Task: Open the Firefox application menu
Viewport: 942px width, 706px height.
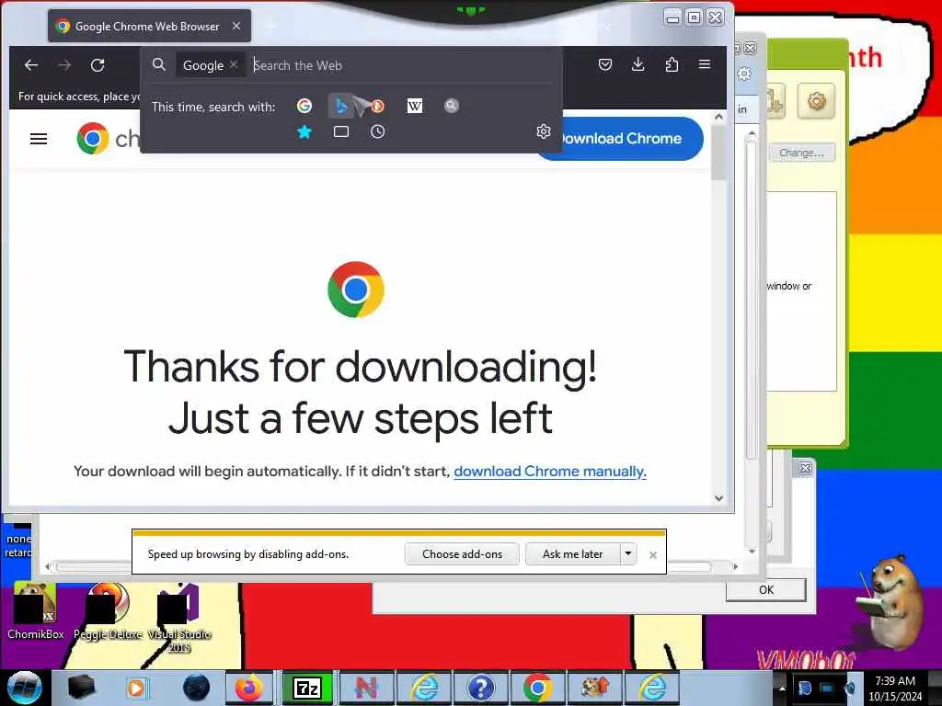Action: [705, 64]
